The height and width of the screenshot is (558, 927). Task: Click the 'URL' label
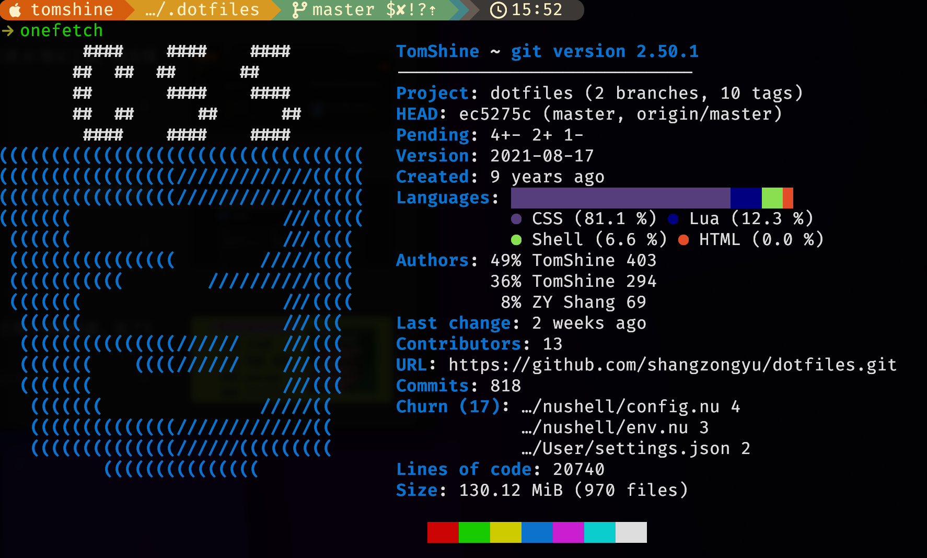click(x=412, y=365)
